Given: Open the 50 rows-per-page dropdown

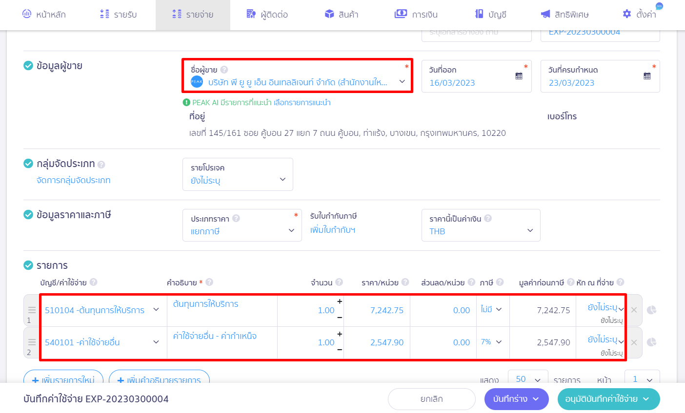Looking at the screenshot, I should point(527,379).
